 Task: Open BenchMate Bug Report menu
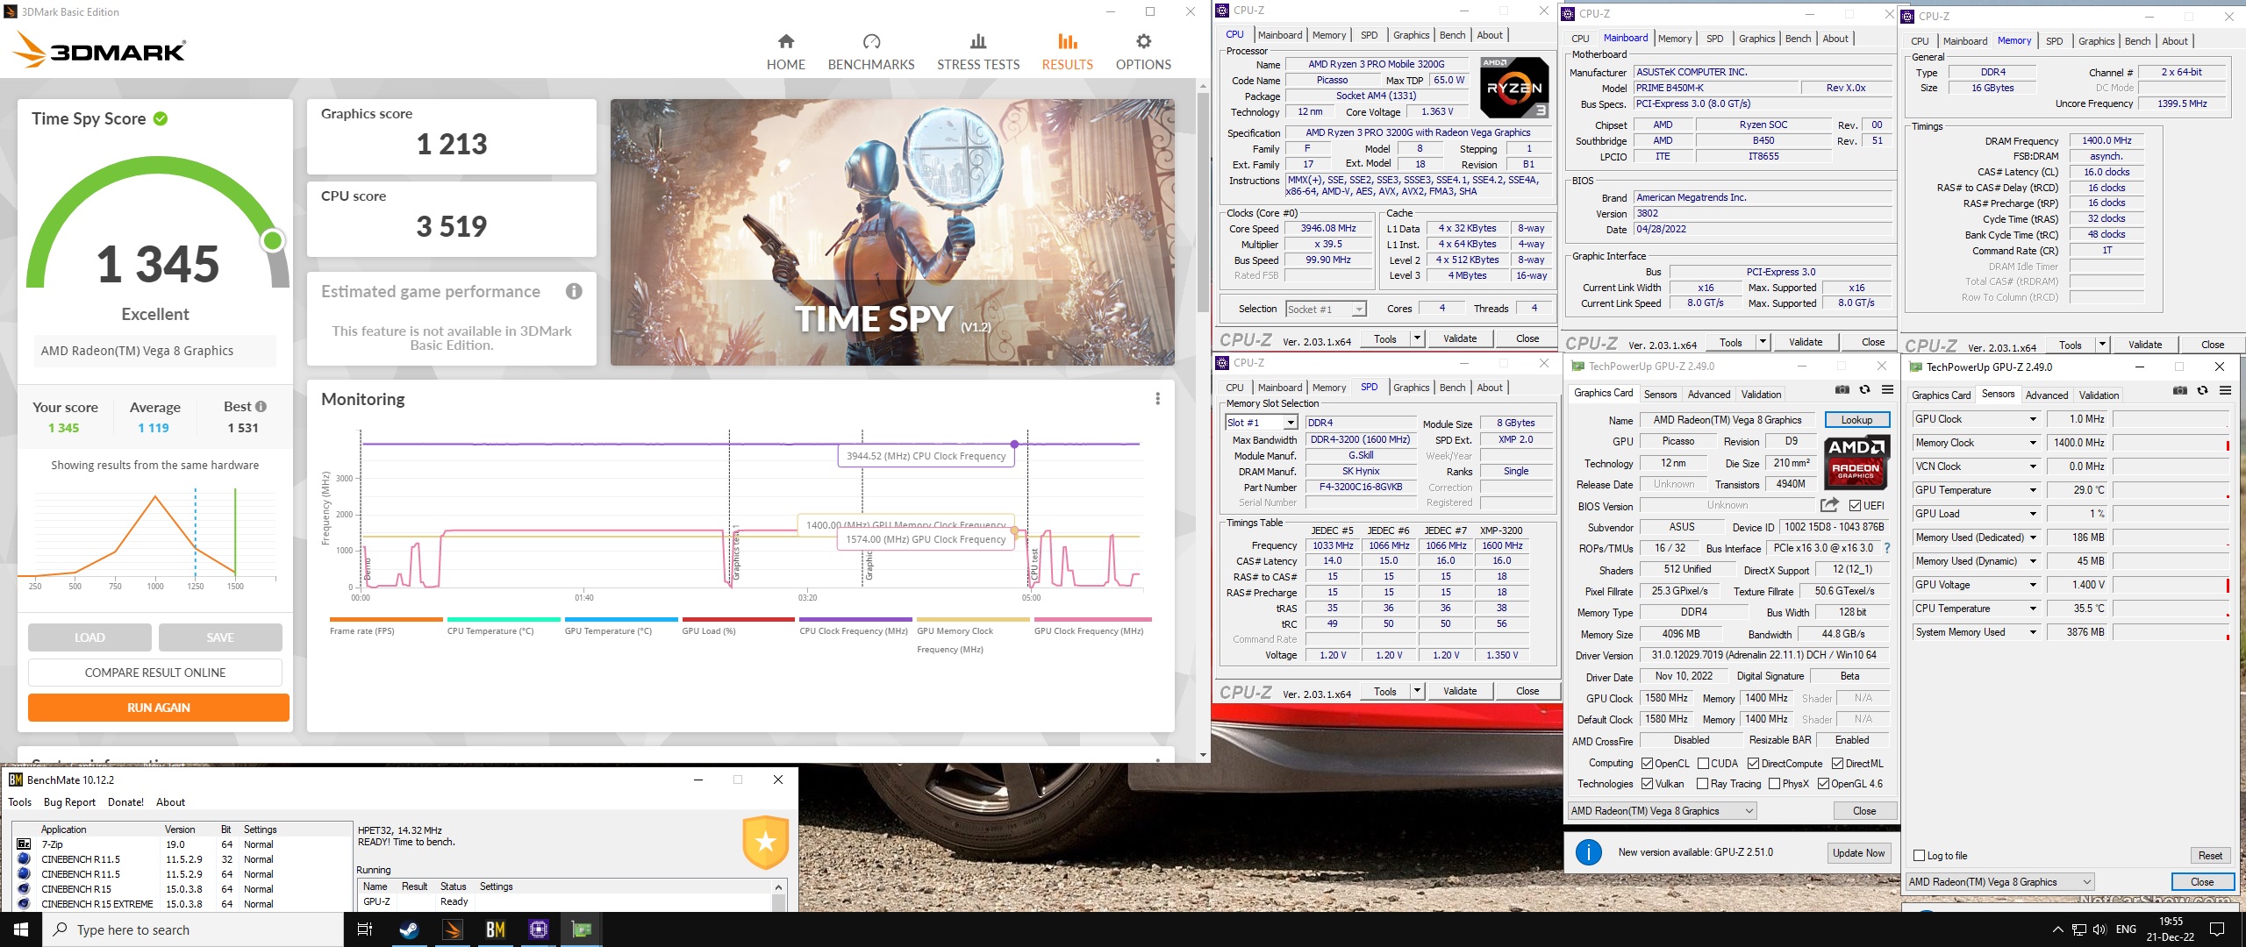click(x=69, y=802)
